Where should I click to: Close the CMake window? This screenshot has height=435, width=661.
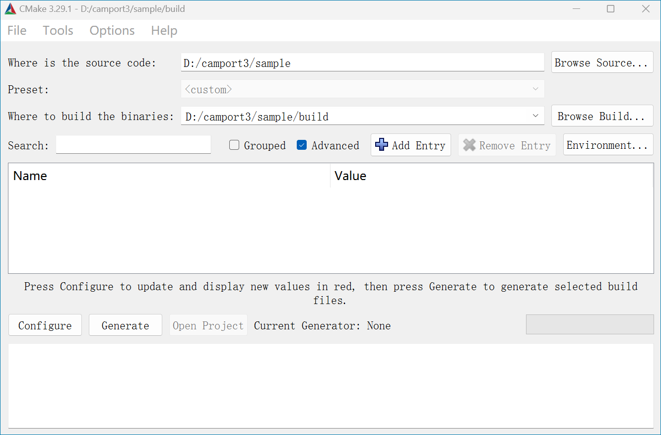[646, 9]
